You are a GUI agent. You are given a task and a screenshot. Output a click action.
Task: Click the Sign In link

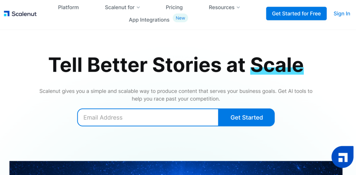click(x=342, y=14)
